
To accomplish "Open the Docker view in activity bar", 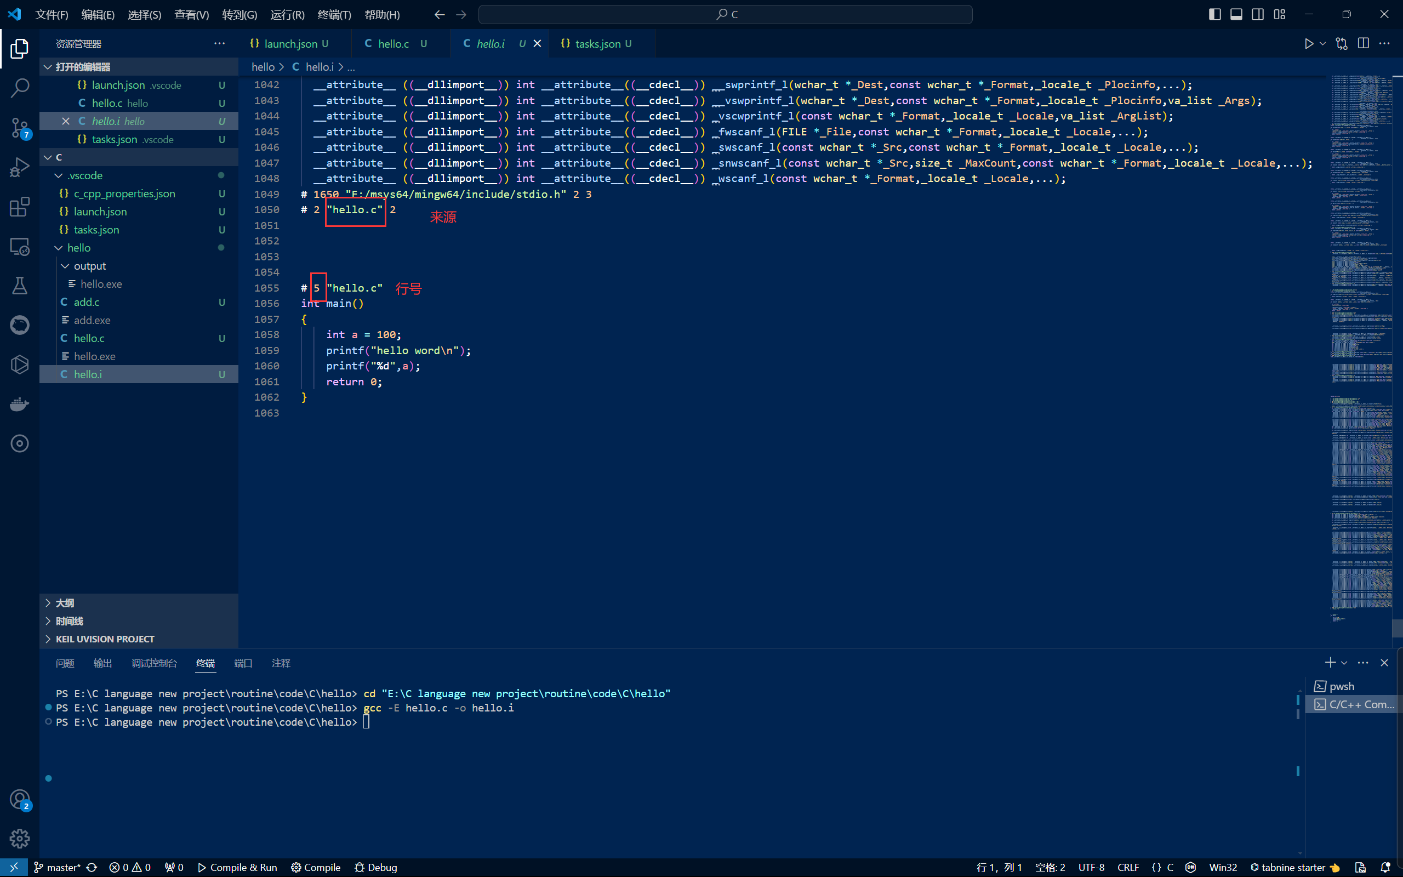I will tap(20, 404).
